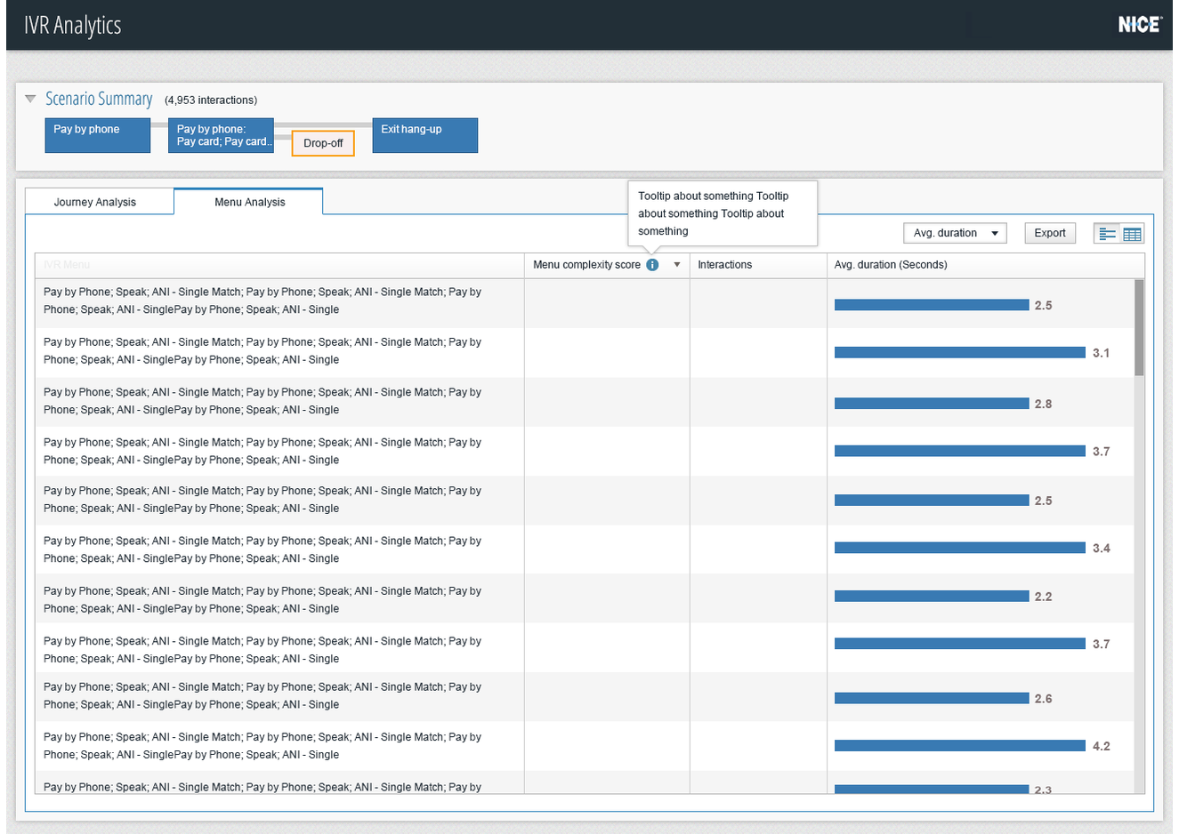The image size is (1179, 834).
Task: Switch to table grid view icon
Action: tap(1132, 234)
